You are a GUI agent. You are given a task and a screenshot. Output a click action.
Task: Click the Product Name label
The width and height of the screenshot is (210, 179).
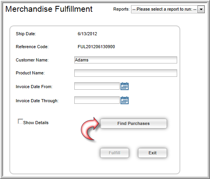(x=30, y=73)
